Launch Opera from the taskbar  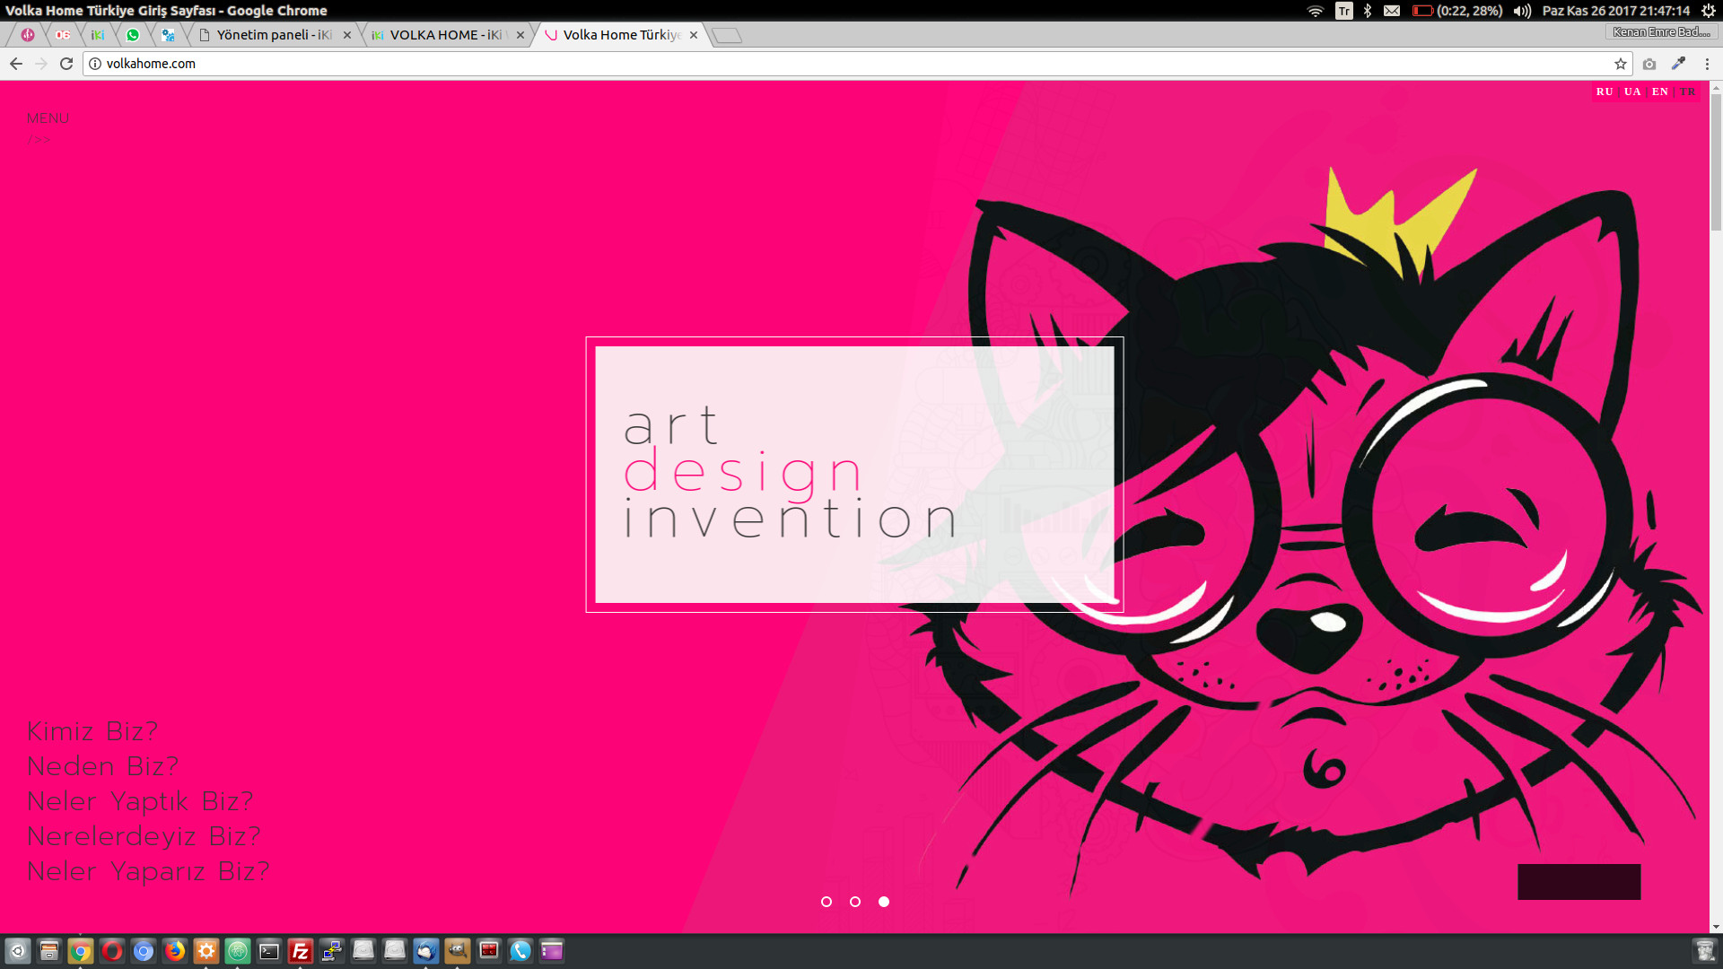(x=112, y=951)
